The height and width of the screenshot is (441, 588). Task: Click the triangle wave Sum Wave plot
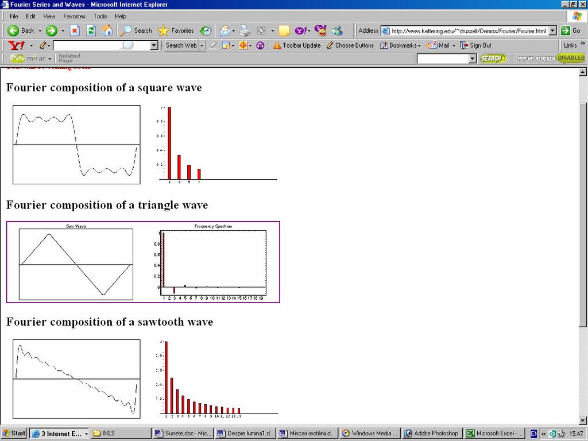pyautogui.click(x=76, y=264)
